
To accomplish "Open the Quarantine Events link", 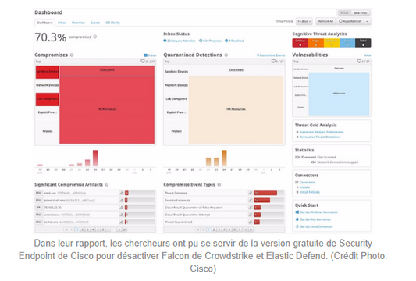I will (271, 55).
